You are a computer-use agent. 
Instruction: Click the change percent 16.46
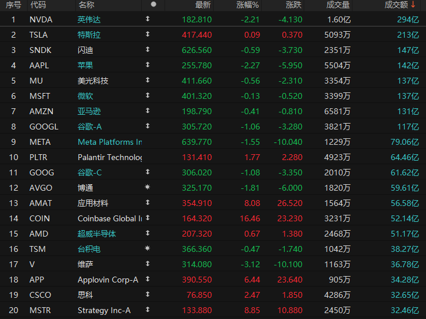[249, 218]
